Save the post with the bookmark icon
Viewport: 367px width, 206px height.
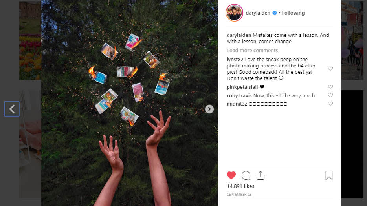[x=329, y=175]
